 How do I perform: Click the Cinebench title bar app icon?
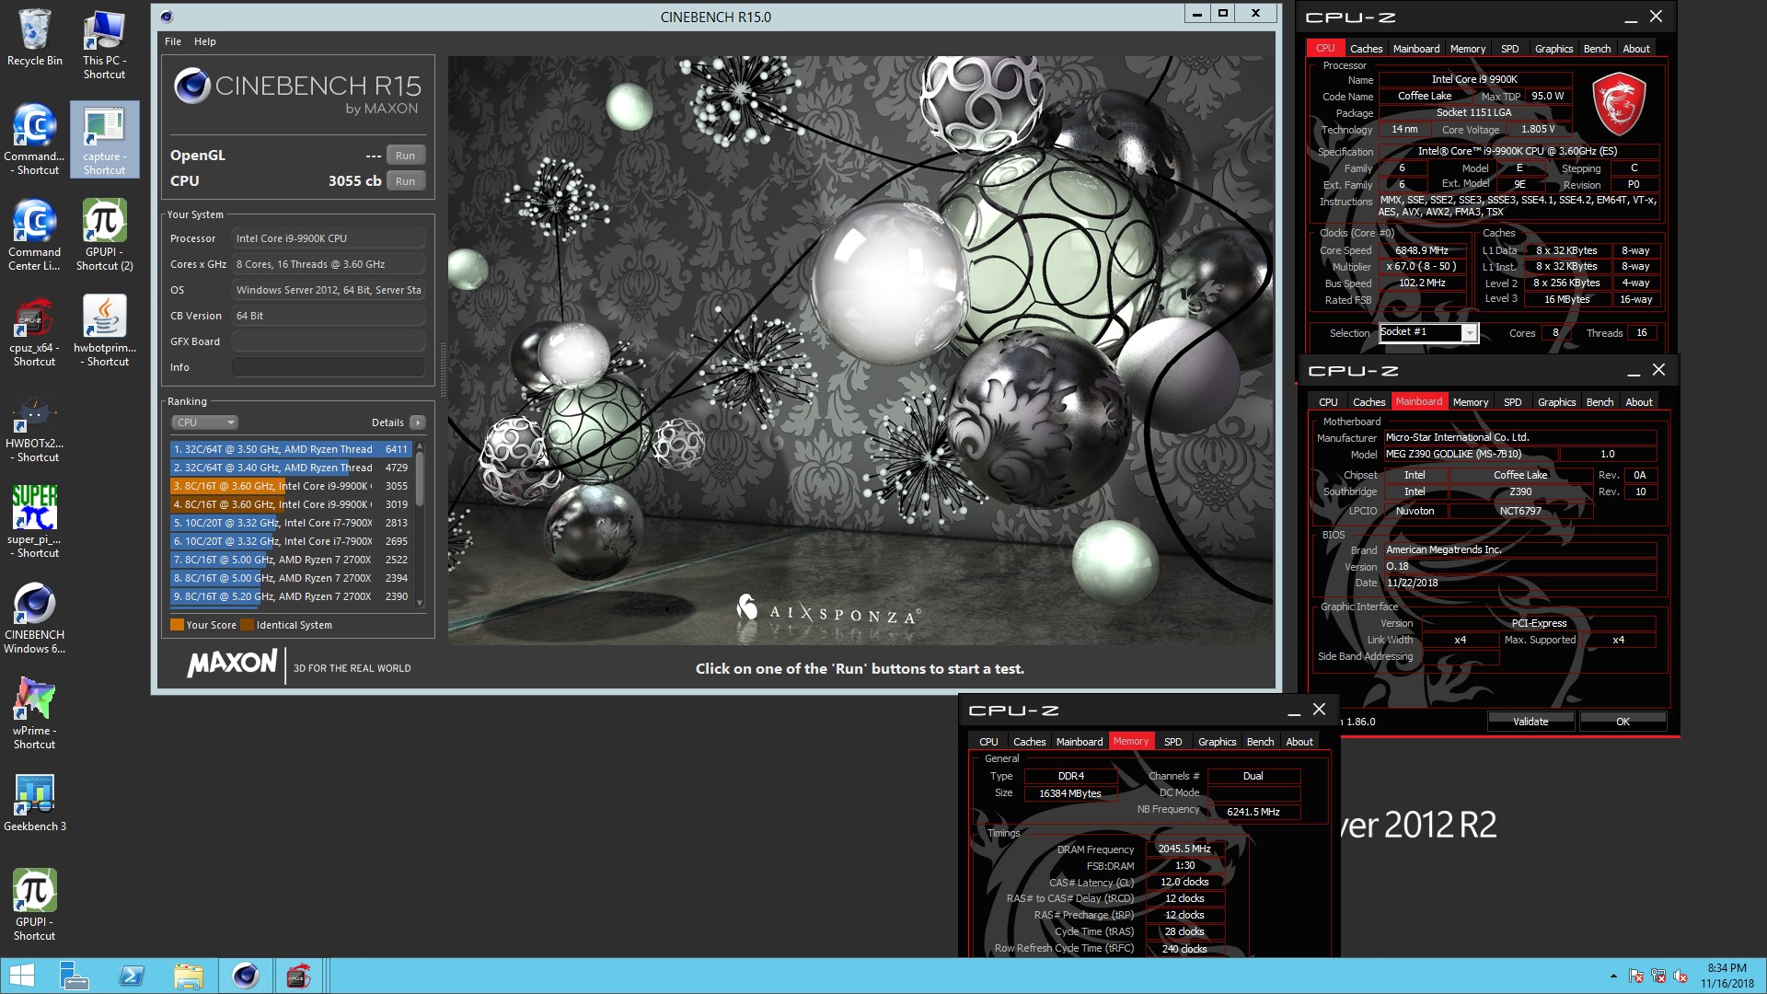point(167,17)
